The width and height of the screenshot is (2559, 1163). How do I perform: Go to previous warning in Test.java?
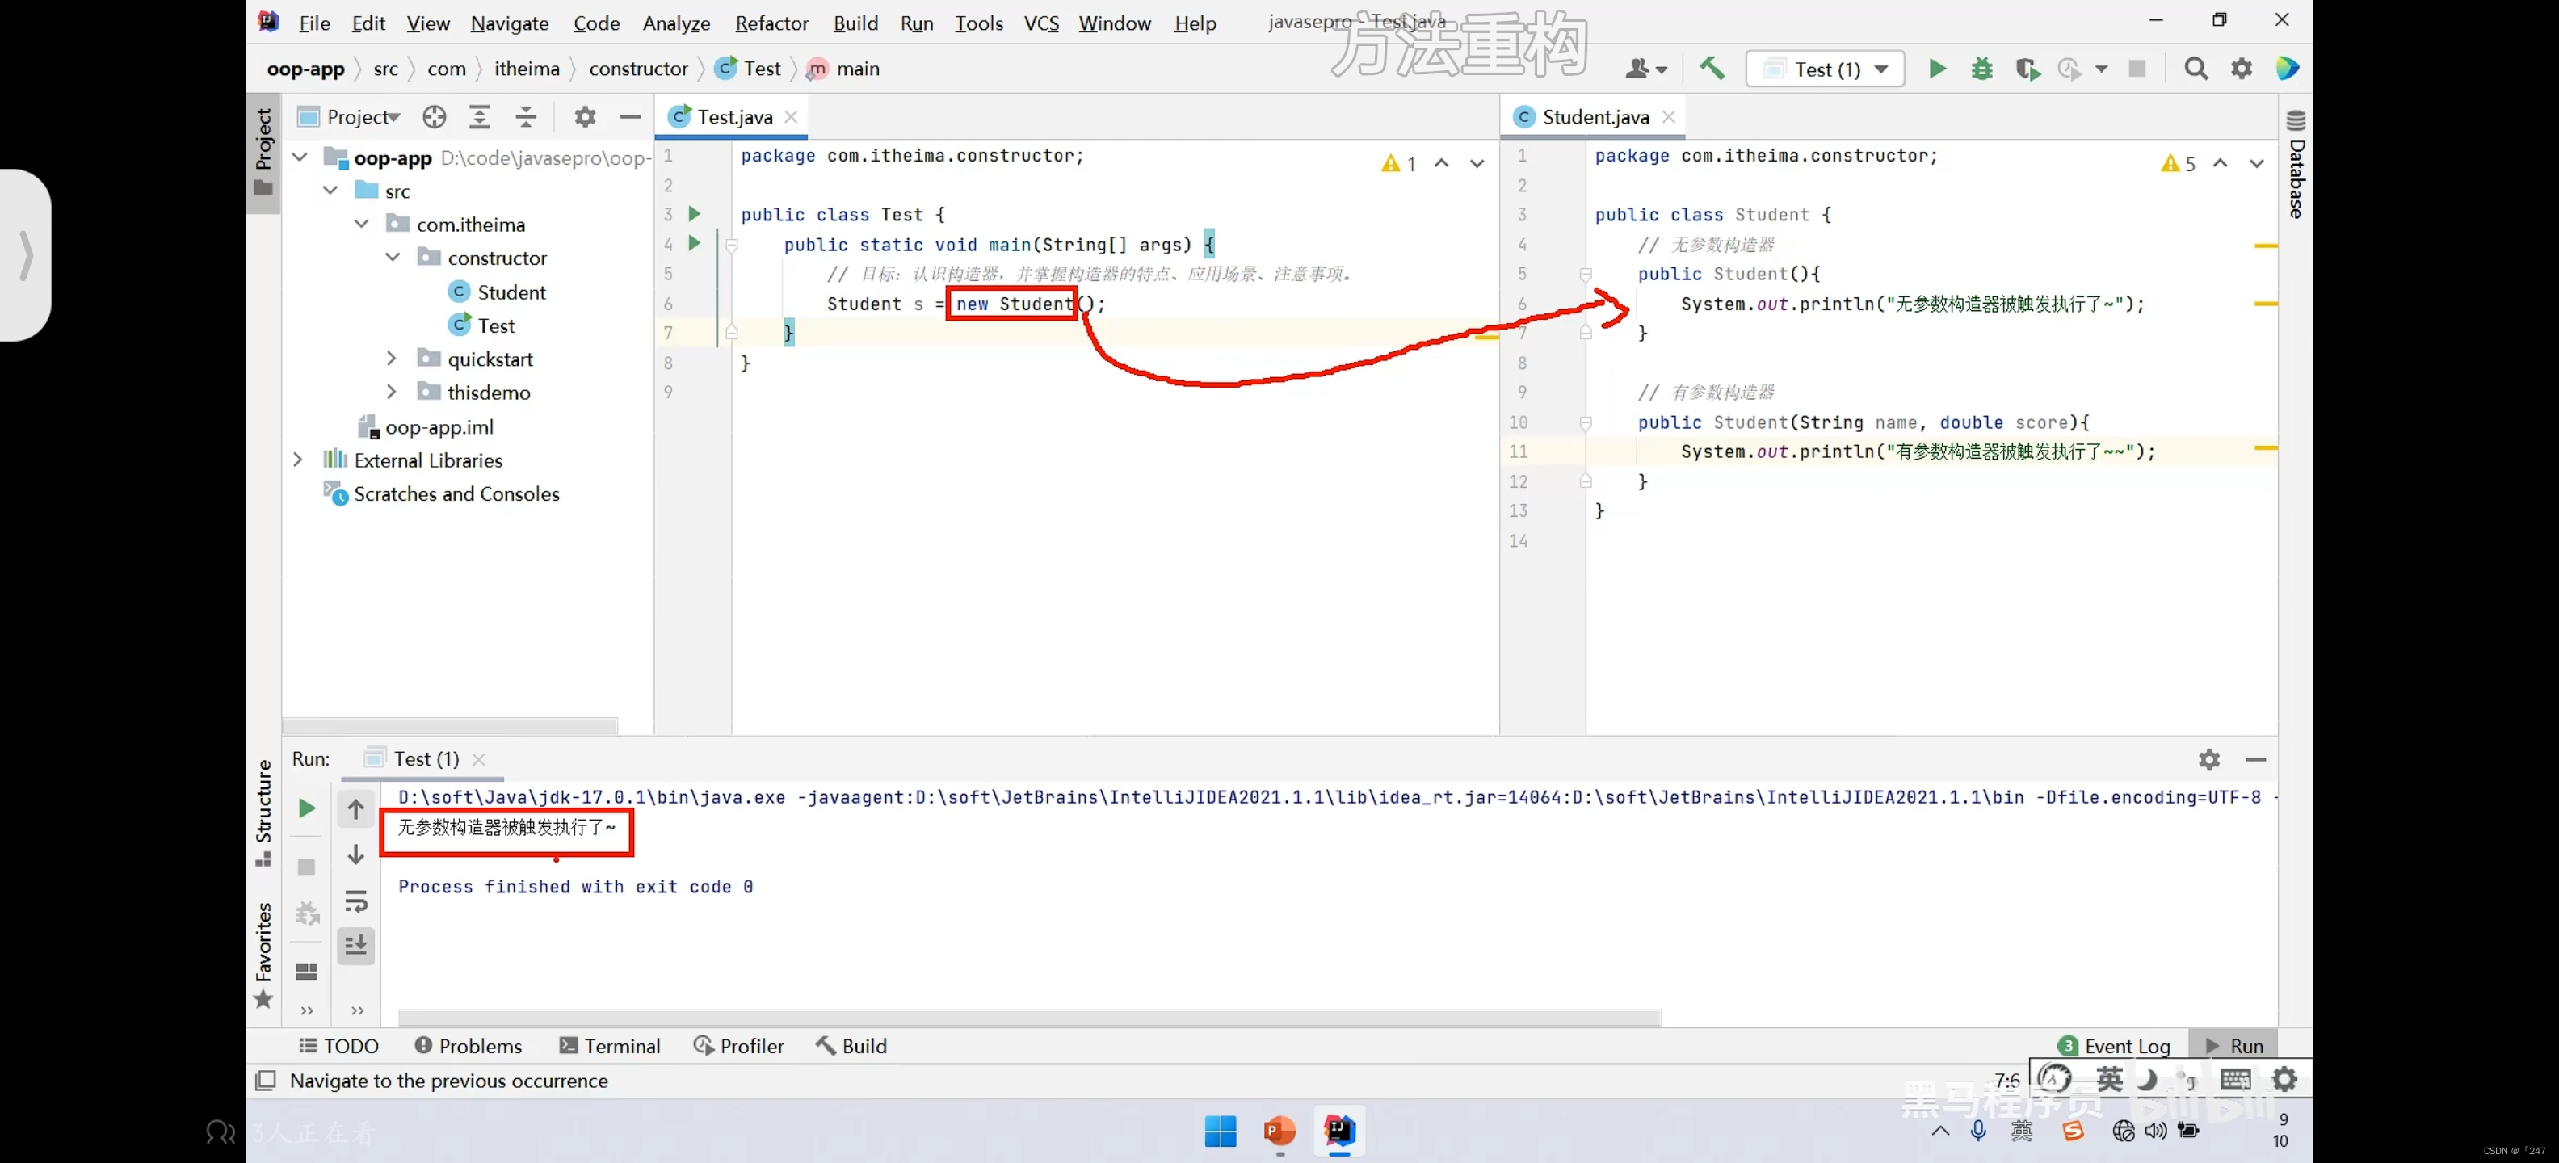tap(1441, 164)
